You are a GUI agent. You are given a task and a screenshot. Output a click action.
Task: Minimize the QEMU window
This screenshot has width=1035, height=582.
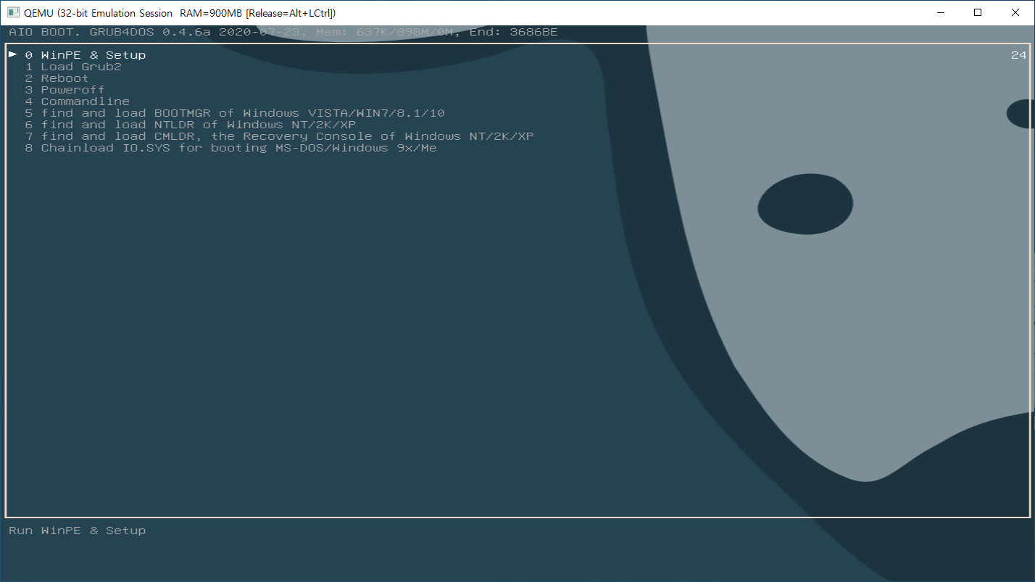pos(941,12)
